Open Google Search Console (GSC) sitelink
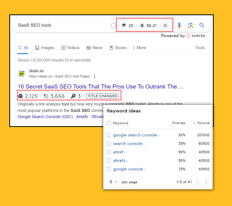This screenshot has height=206, width=232. (x=45, y=117)
